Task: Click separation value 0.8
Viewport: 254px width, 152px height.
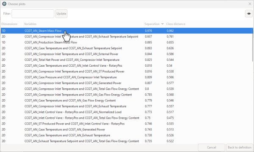Action: 147,89
